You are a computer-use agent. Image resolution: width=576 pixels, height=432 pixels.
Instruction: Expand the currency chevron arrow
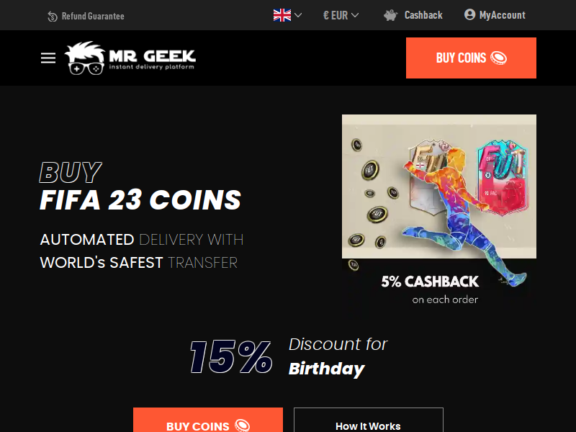click(x=355, y=15)
